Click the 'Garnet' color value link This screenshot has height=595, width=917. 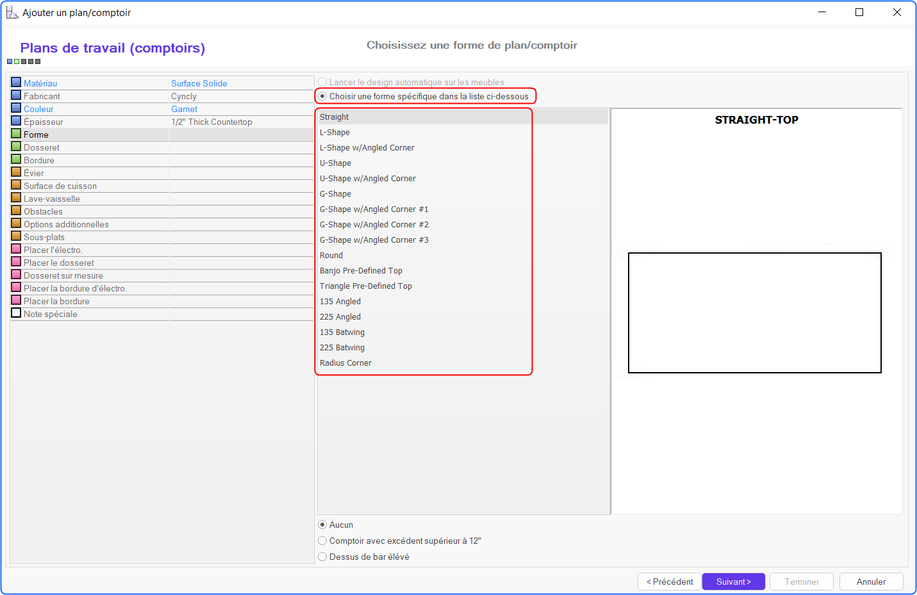coord(184,109)
